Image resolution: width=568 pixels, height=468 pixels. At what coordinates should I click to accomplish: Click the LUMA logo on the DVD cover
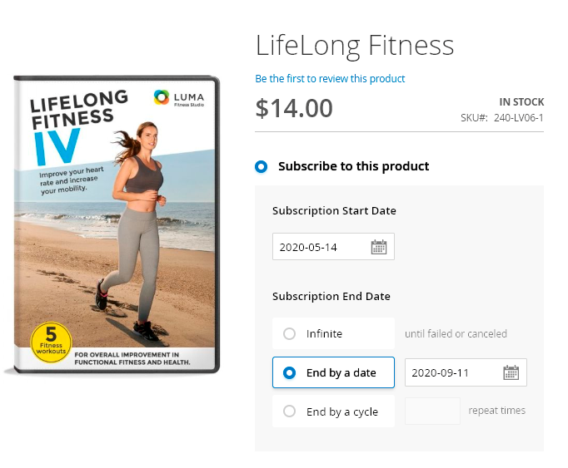pos(179,98)
